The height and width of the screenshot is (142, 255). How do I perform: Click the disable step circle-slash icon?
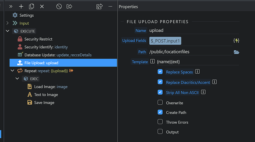[x=59, y=7]
